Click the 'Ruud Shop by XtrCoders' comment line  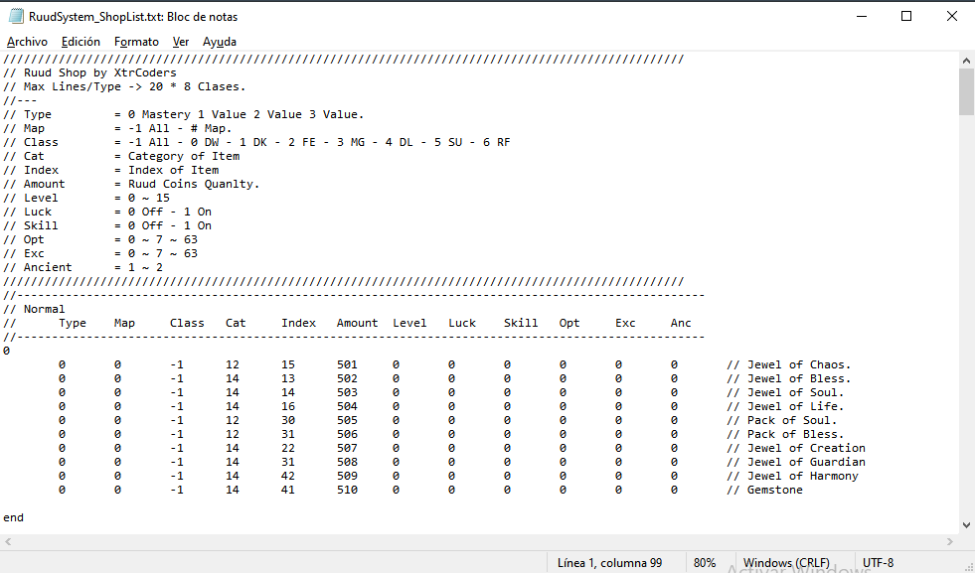coord(99,72)
